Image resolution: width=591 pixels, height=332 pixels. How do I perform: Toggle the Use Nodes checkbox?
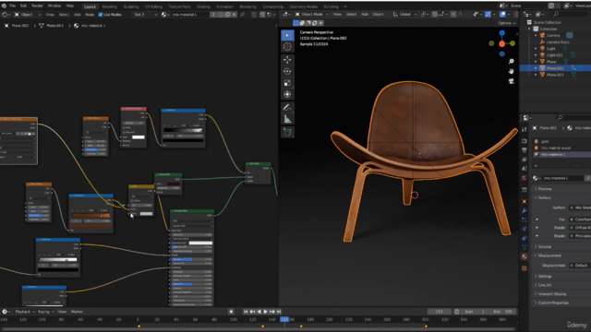(x=101, y=15)
